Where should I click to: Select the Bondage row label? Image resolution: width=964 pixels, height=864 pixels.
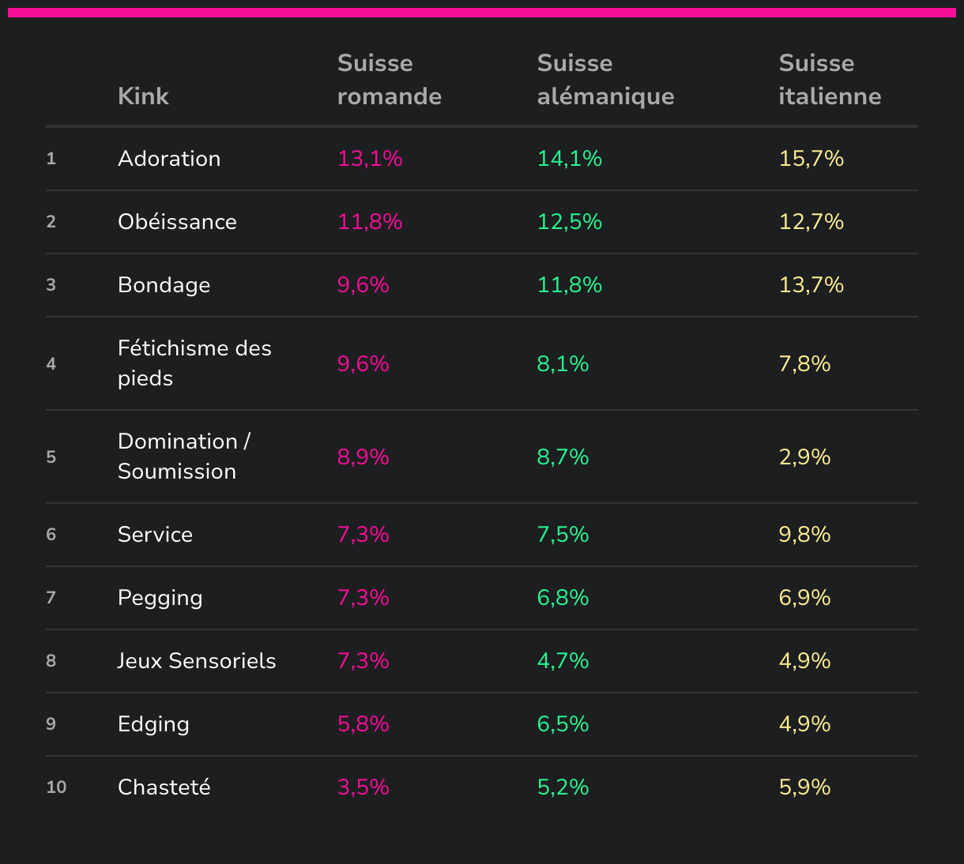point(164,285)
